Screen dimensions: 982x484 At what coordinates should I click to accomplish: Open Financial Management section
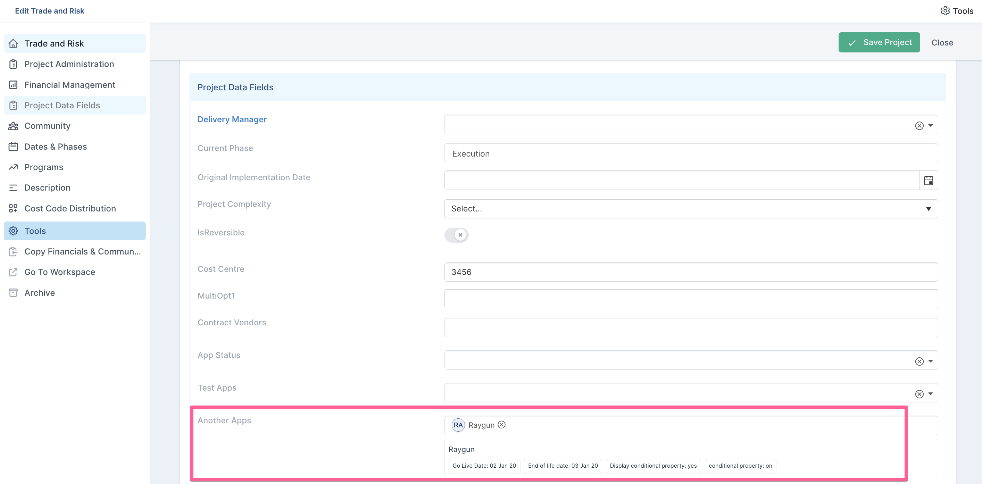click(x=75, y=85)
